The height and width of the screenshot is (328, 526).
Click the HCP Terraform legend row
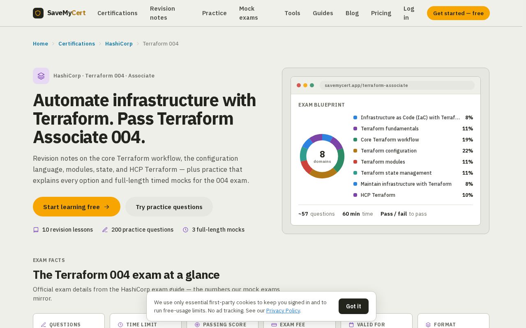(x=413, y=195)
